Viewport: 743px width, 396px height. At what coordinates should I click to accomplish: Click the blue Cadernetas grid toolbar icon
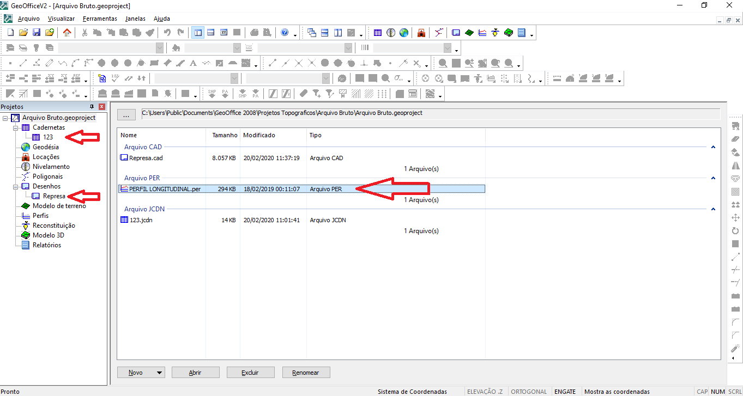pos(378,33)
